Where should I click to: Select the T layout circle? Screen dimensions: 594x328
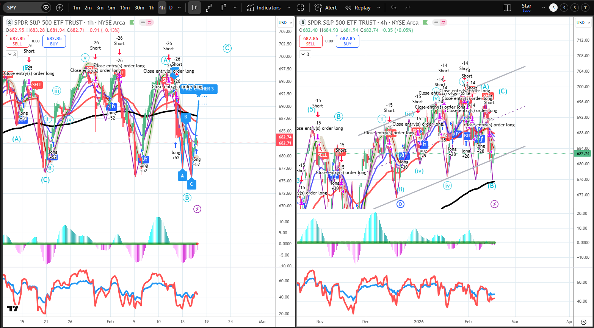[586, 8]
